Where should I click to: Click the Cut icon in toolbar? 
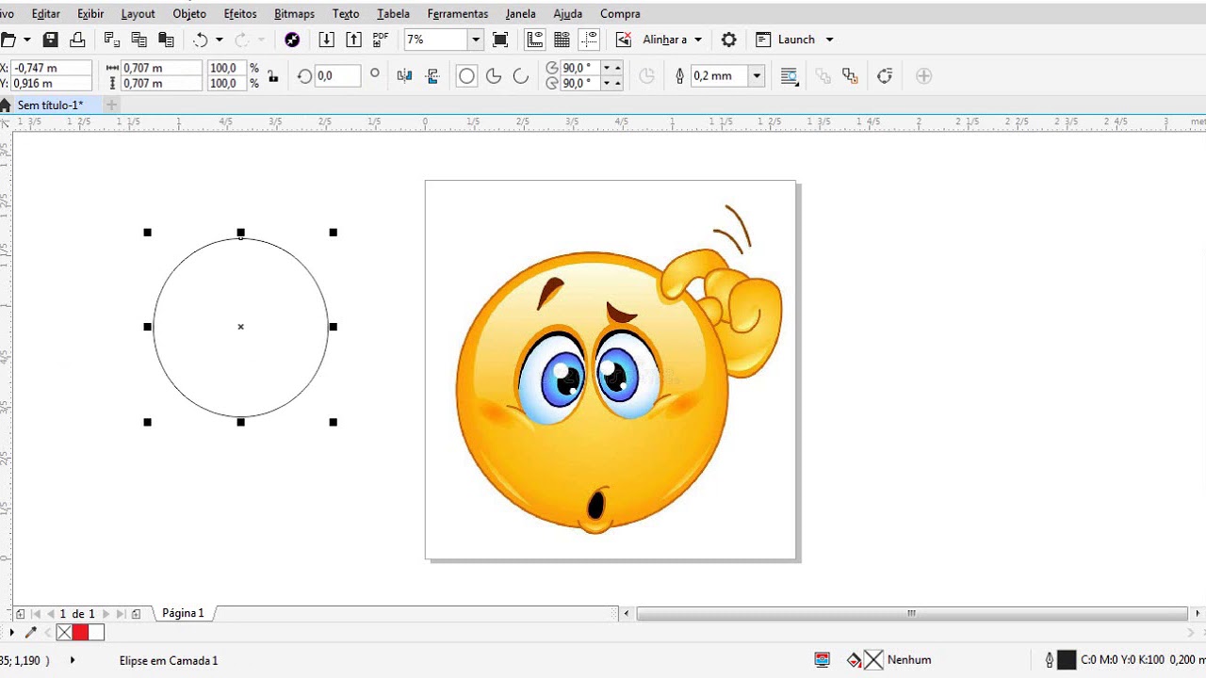point(111,40)
